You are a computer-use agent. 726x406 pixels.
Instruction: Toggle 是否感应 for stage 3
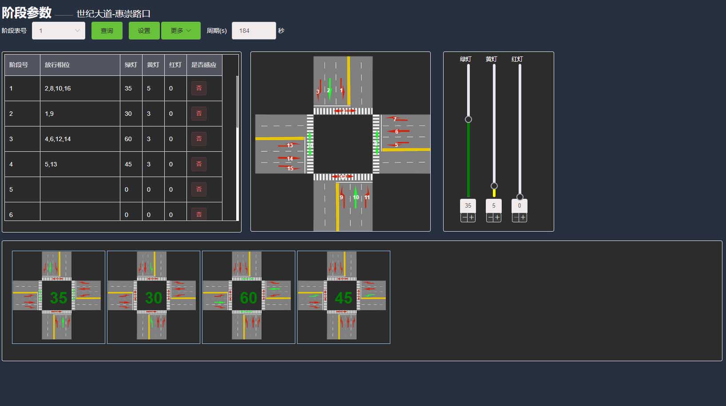coord(199,139)
